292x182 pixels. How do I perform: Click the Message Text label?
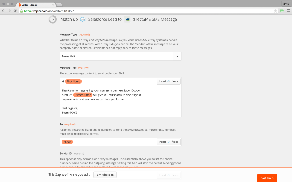pos(68,68)
